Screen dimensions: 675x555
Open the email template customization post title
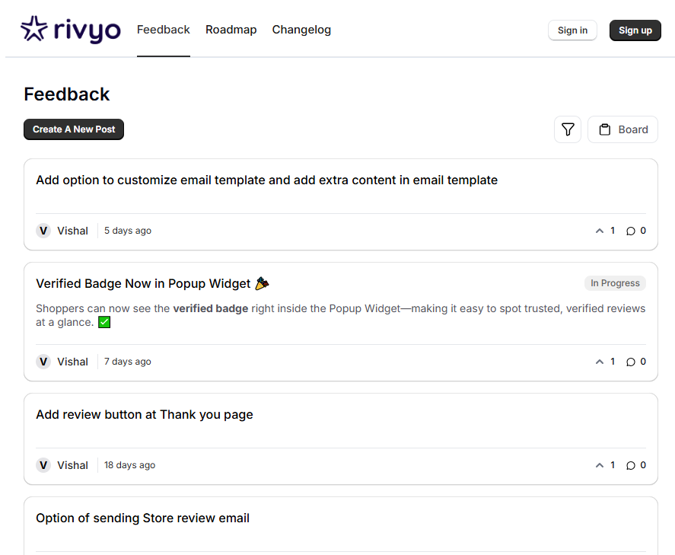[x=266, y=180]
